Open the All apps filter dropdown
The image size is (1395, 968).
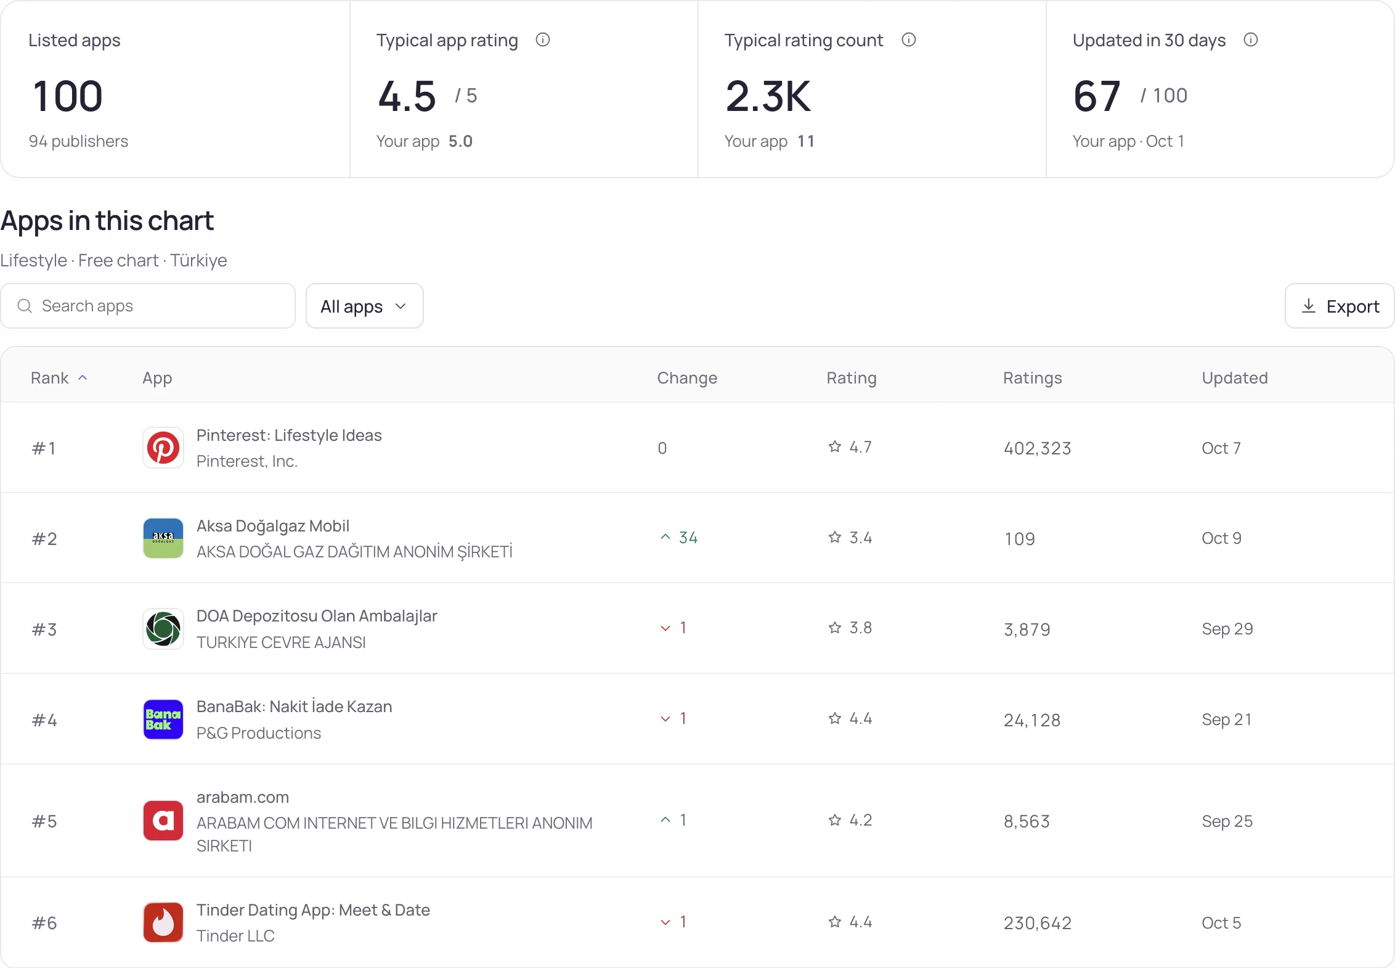pyautogui.click(x=365, y=306)
